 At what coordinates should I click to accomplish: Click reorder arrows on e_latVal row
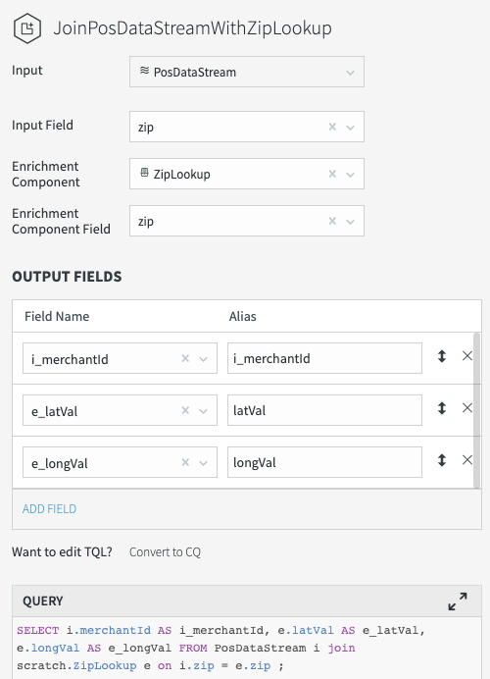pyautogui.click(x=442, y=408)
